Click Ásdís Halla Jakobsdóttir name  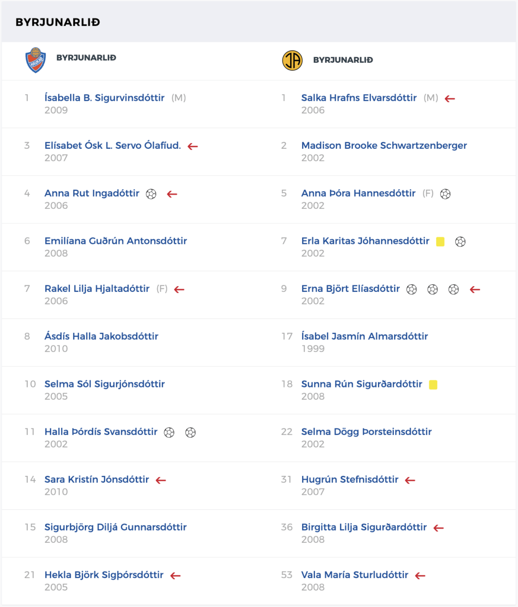[102, 336]
